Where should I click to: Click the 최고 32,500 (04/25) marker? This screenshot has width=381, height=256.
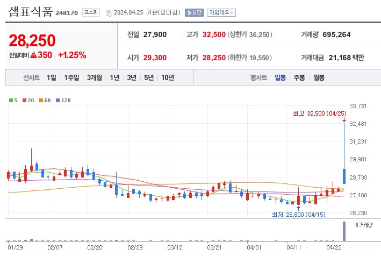point(319,113)
